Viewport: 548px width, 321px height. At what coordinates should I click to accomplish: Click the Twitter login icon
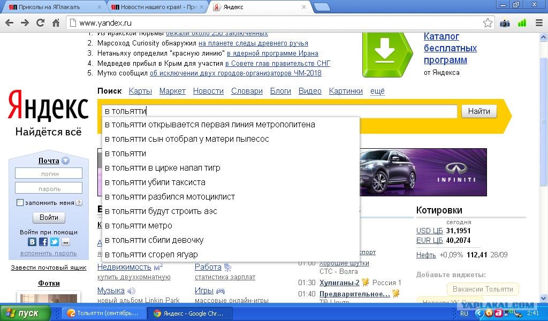pyautogui.click(x=55, y=242)
